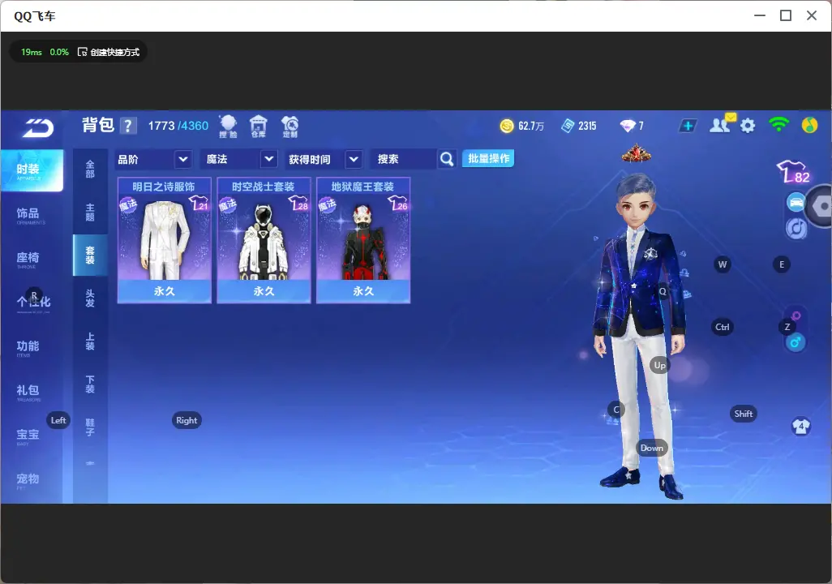Select the 鞋子 shoes sub-tab
832x584 pixels.
[90, 427]
